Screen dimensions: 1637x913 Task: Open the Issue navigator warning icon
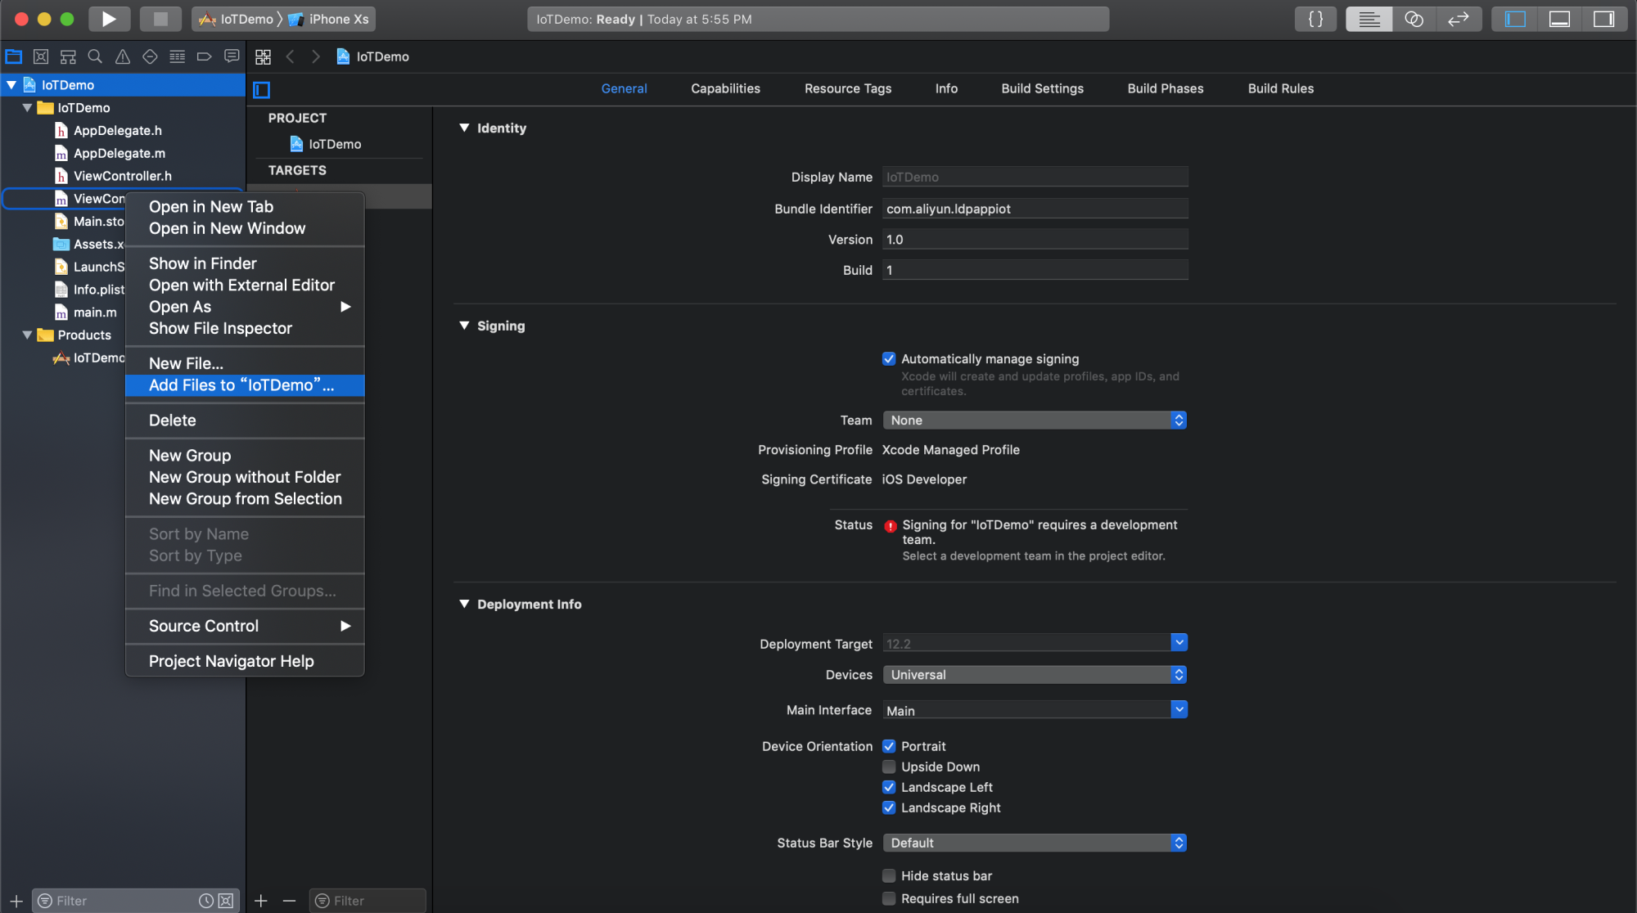[123, 56]
